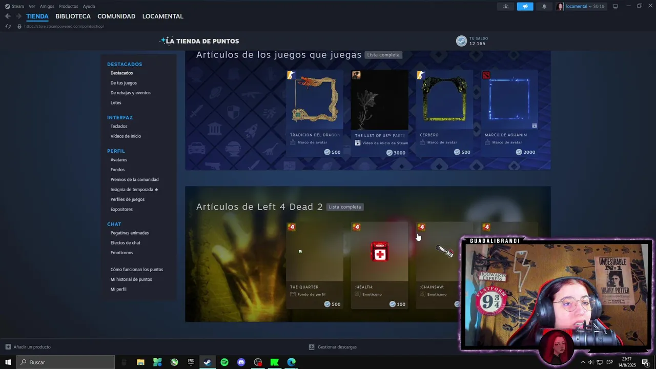
Task: Open Expositores in the sidebar
Action: pyautogui.click(x=121, y=209)
